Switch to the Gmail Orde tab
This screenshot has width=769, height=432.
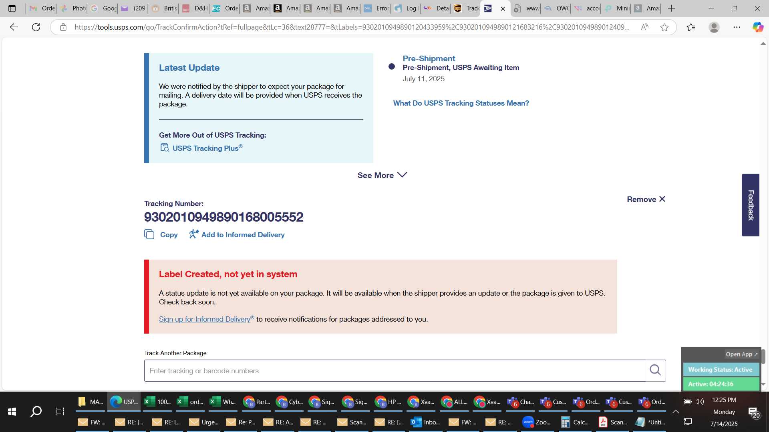pos(42,8)
